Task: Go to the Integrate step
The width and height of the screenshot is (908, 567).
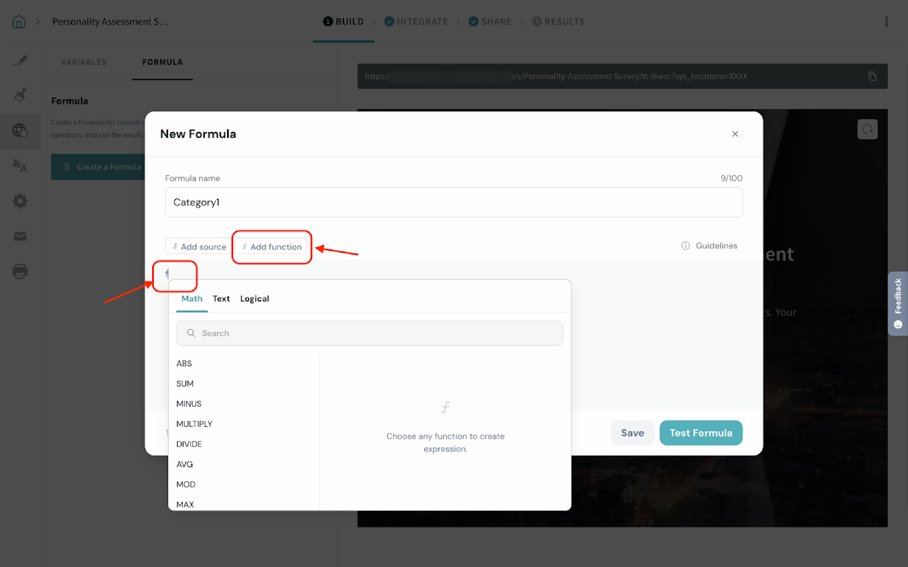Action: point(416,22)
